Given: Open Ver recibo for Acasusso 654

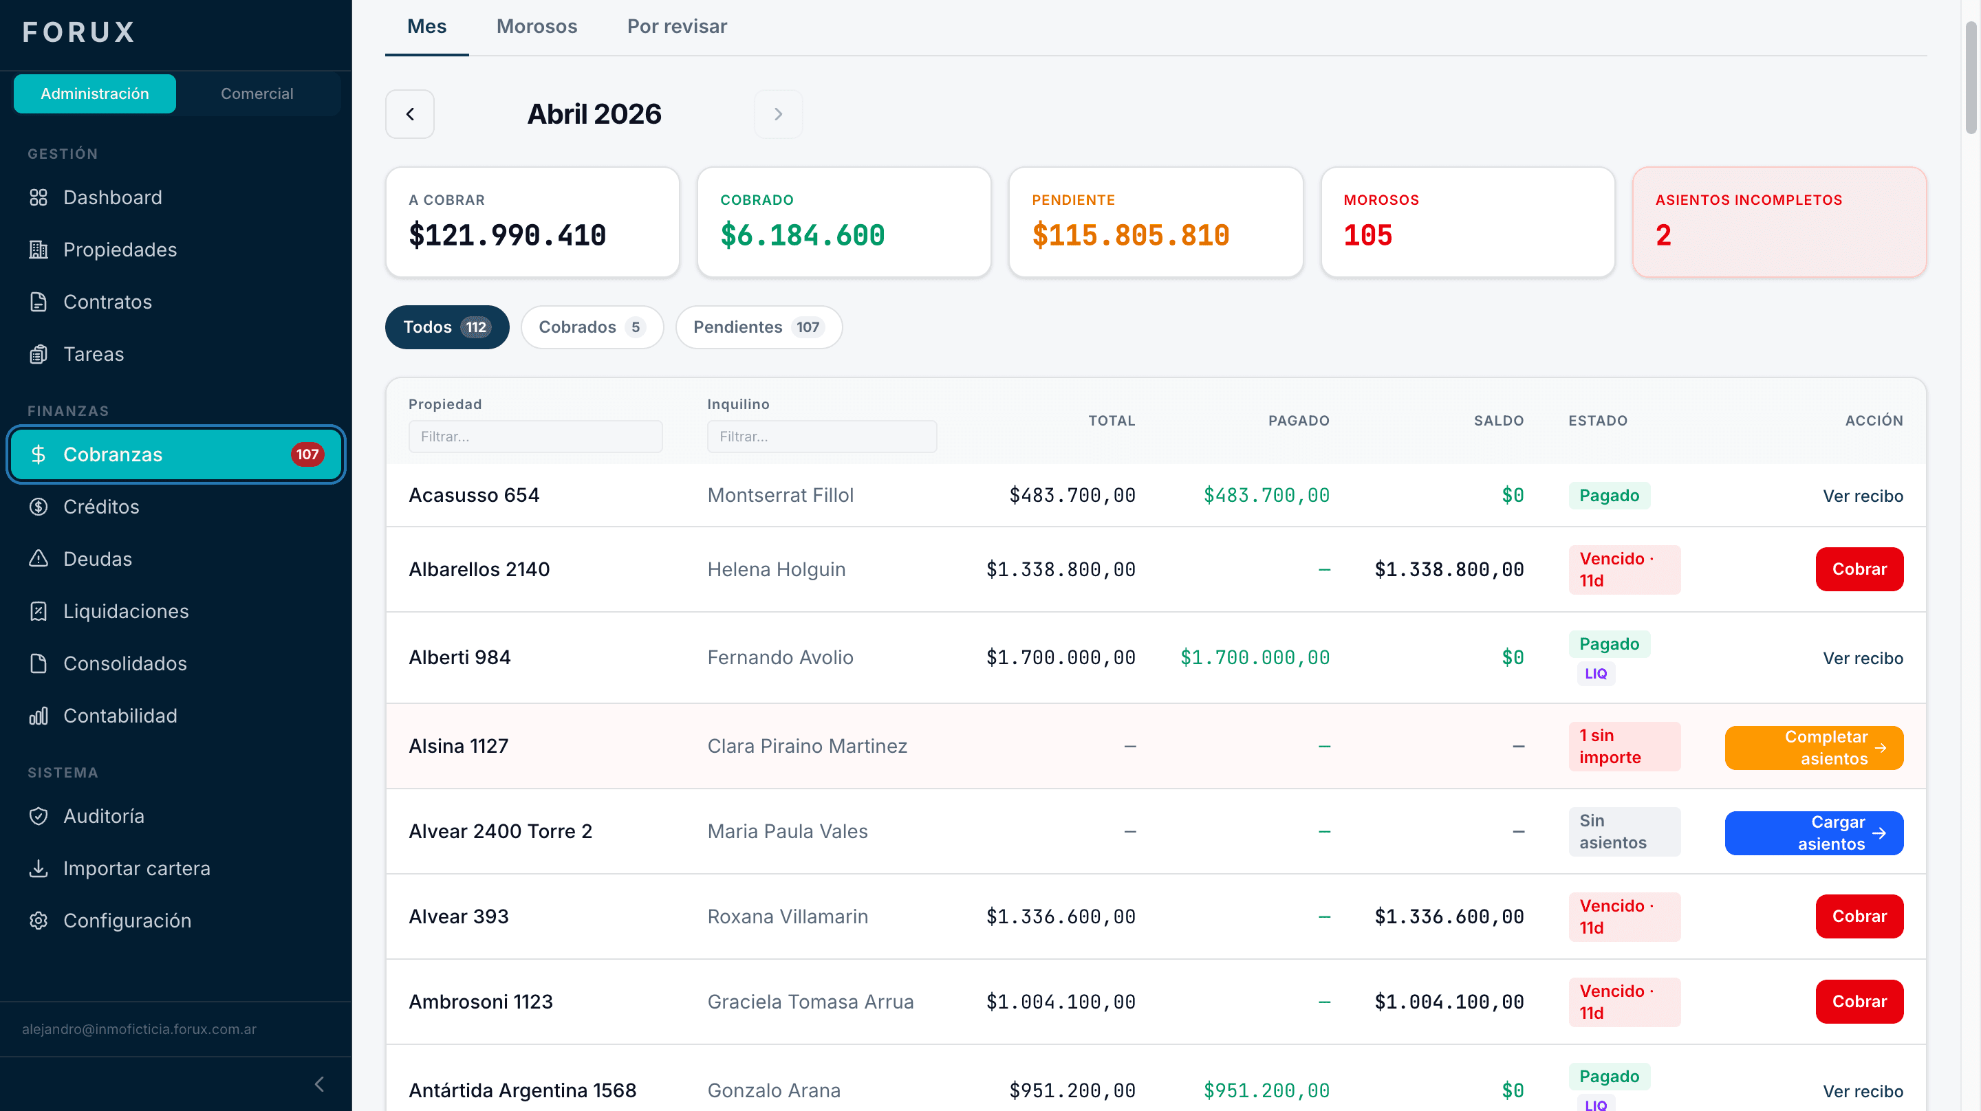Looking at the screenshot, I should tap(1863, 496).
